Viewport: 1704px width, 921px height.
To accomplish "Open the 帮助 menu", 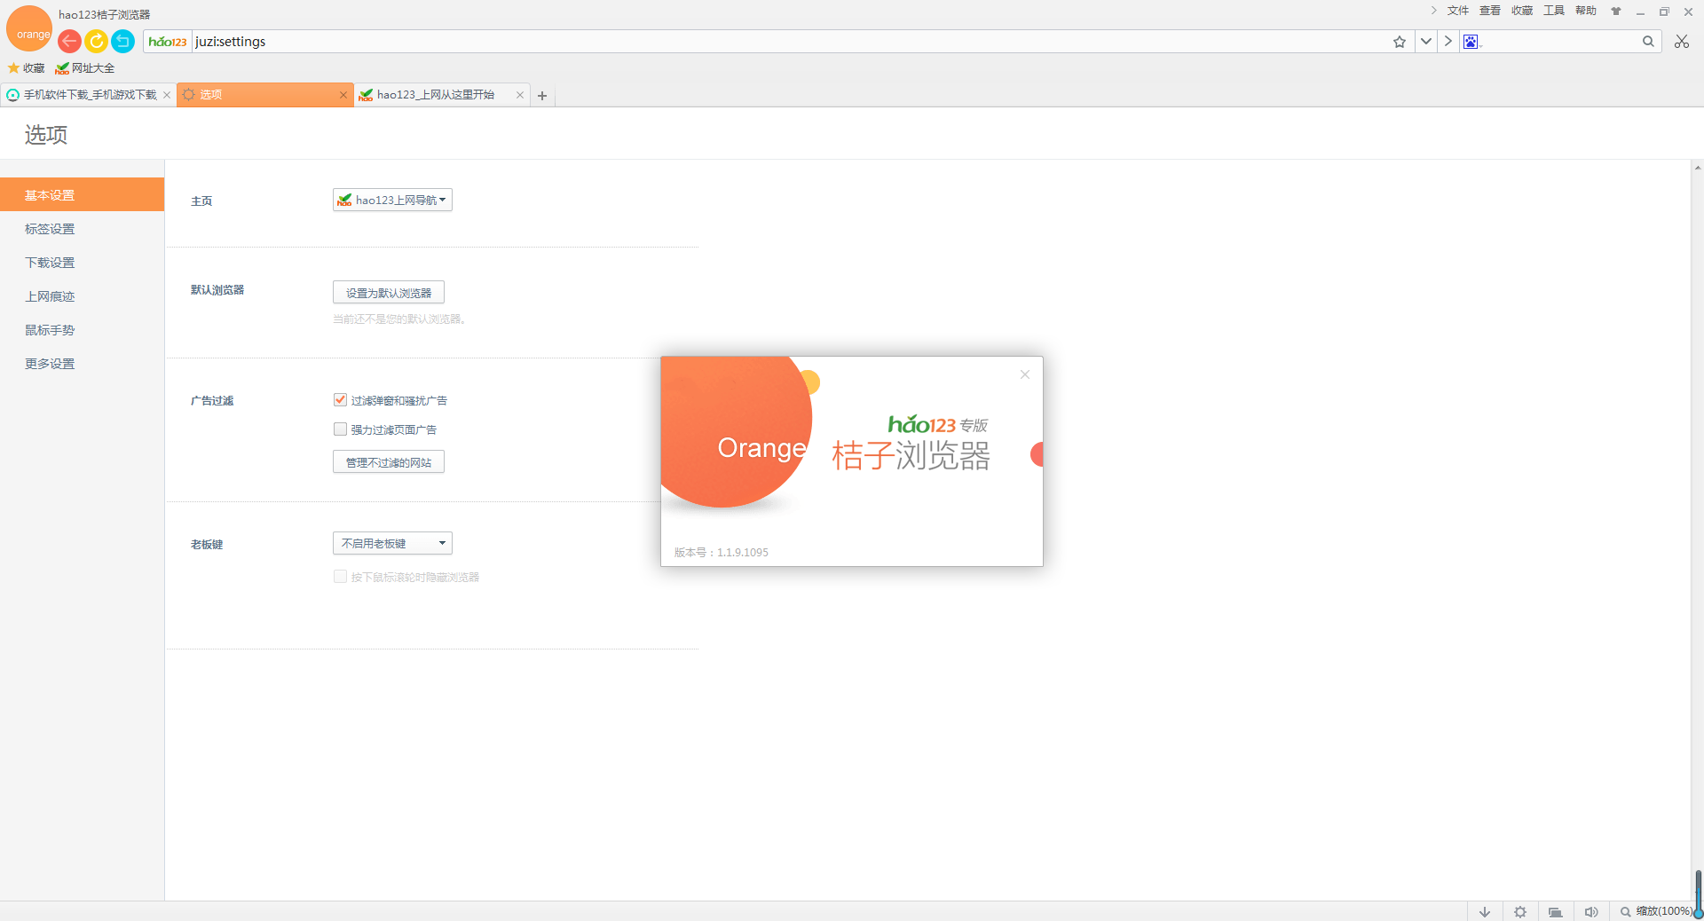I will point(1586,11).
